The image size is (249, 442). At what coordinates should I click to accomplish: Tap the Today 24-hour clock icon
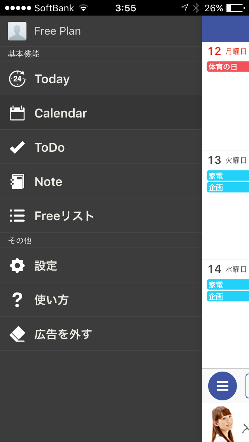click(17, 79)
